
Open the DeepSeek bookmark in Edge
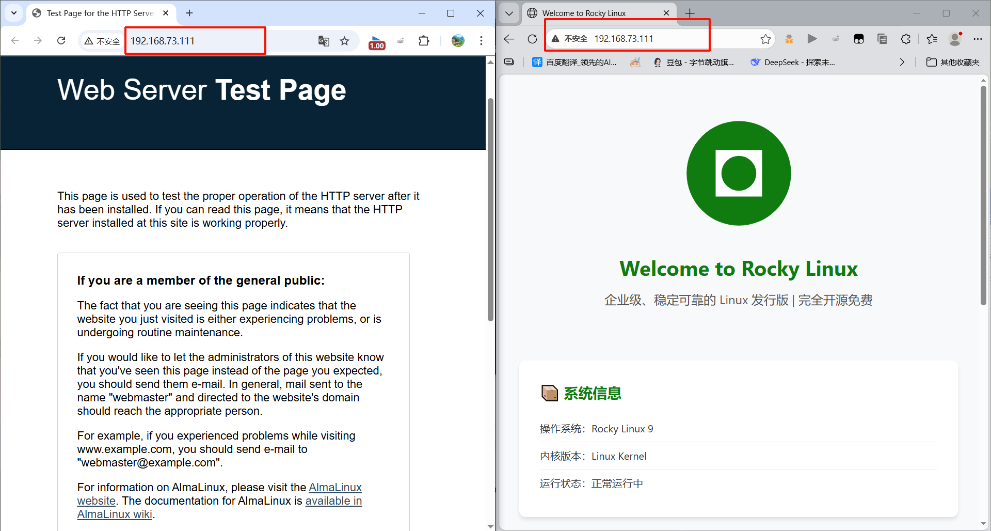(793, 62)
